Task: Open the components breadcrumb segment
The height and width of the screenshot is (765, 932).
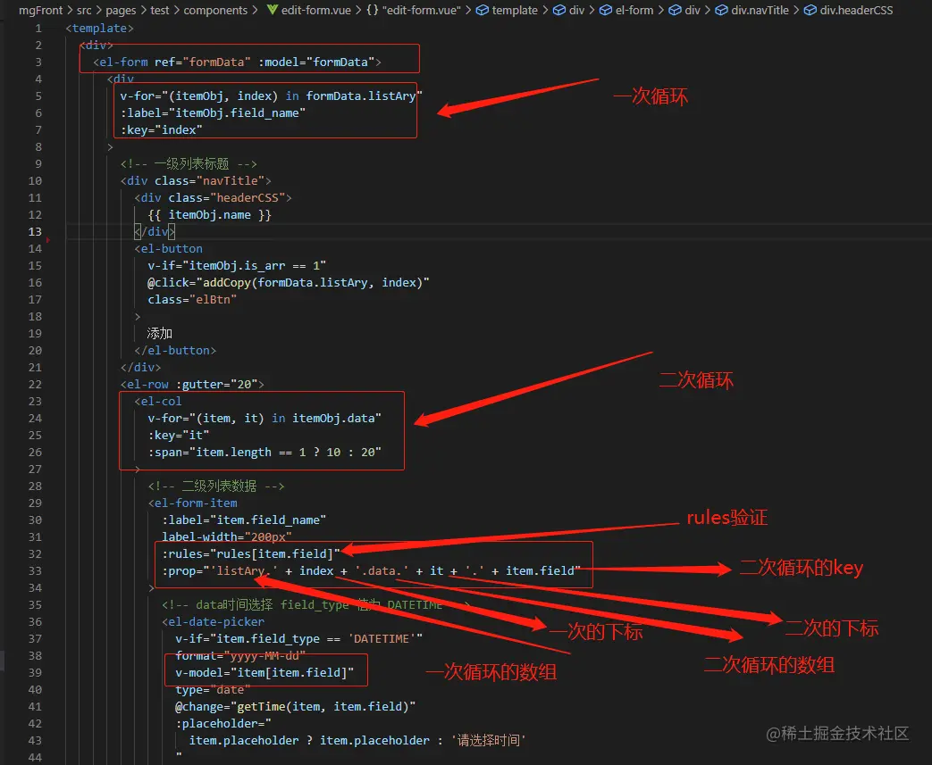Action: coord(215,10)
